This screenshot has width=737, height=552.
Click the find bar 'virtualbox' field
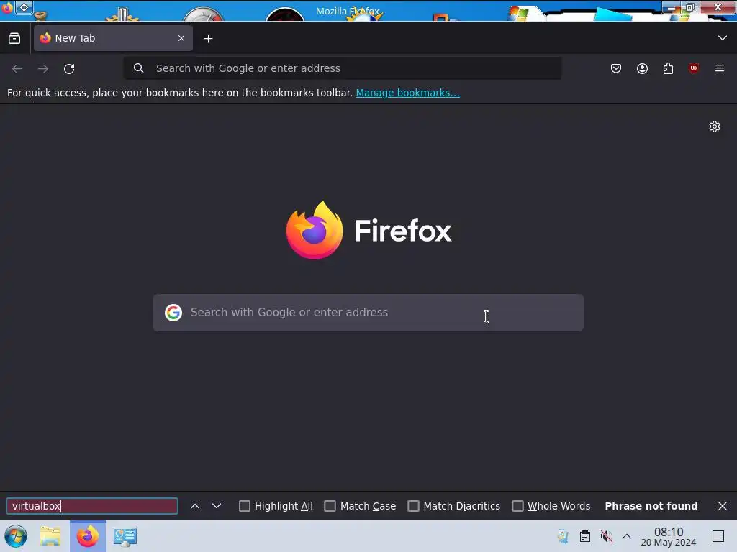(92, 506)
